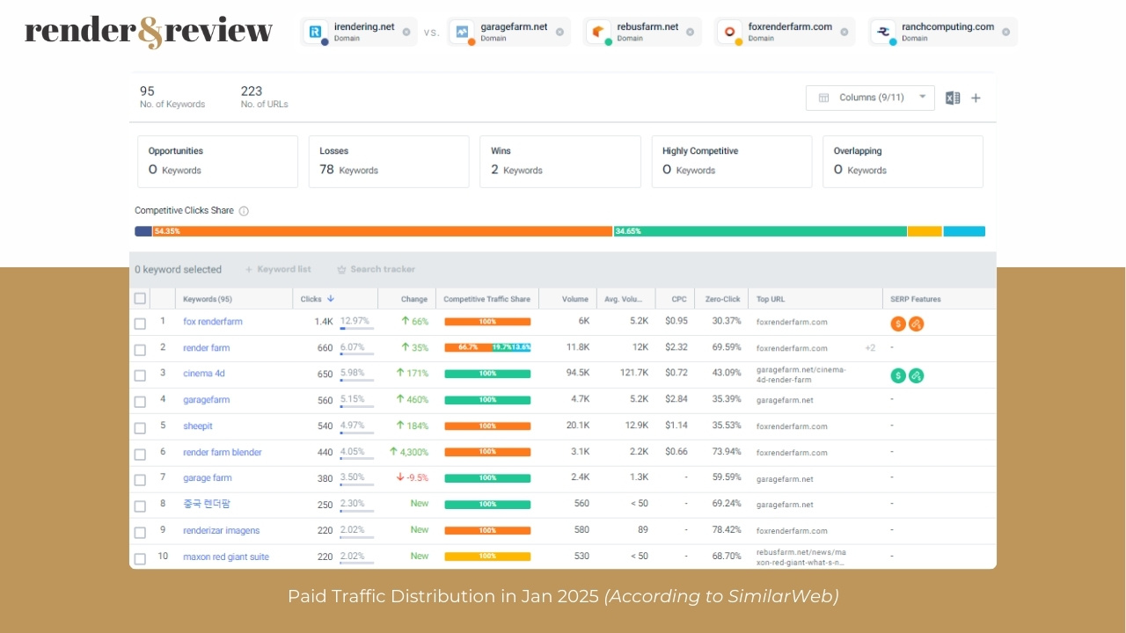Click the light blue clicks share segment
The height and width of the screenshot is (633, 1126).
[x=964, y=231]
